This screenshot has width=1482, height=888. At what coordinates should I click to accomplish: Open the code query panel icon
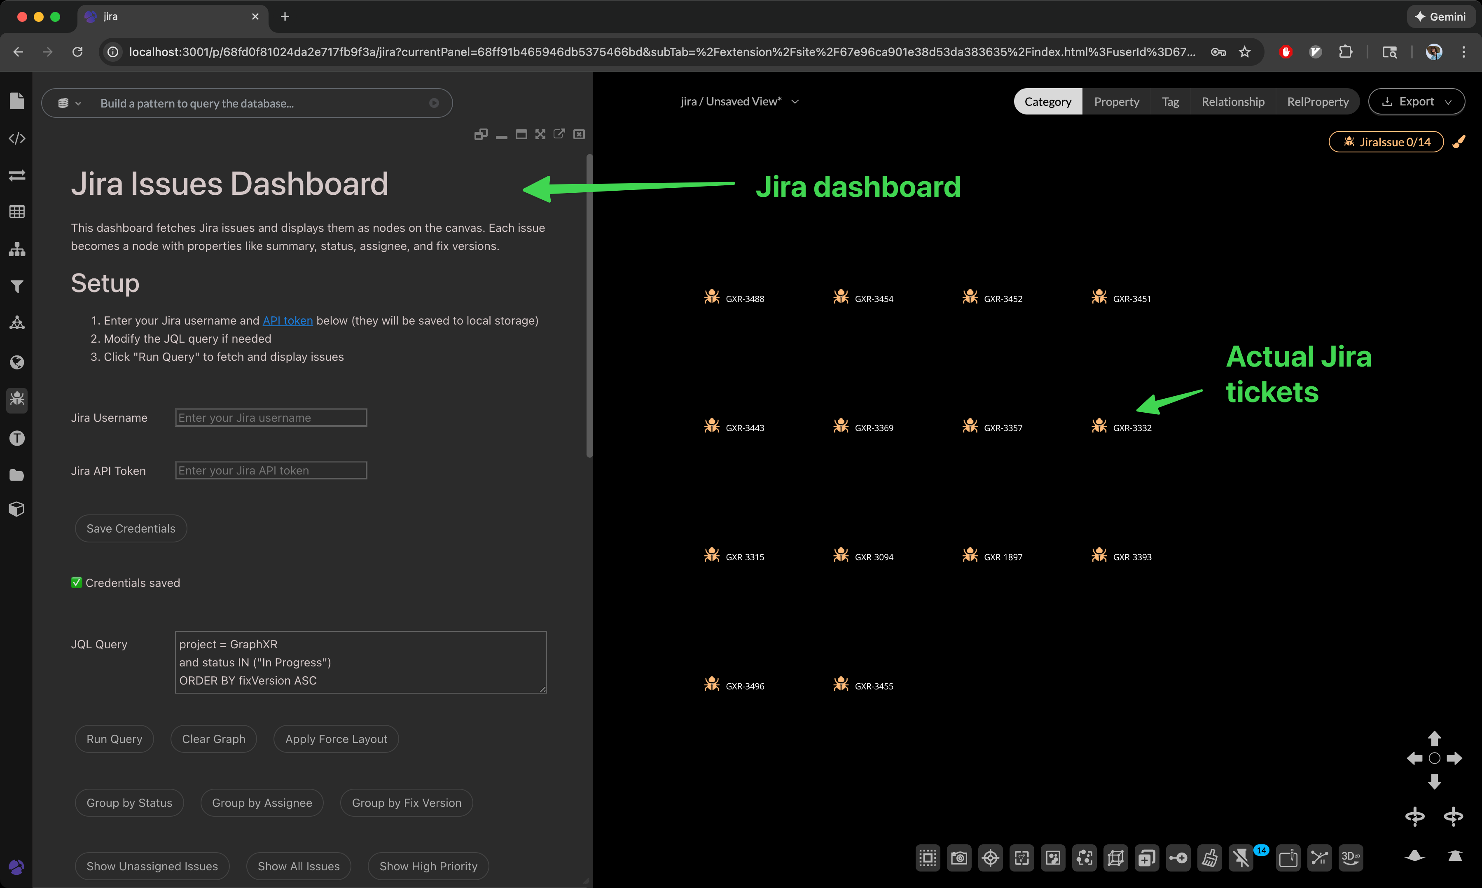tap(17, 138)
